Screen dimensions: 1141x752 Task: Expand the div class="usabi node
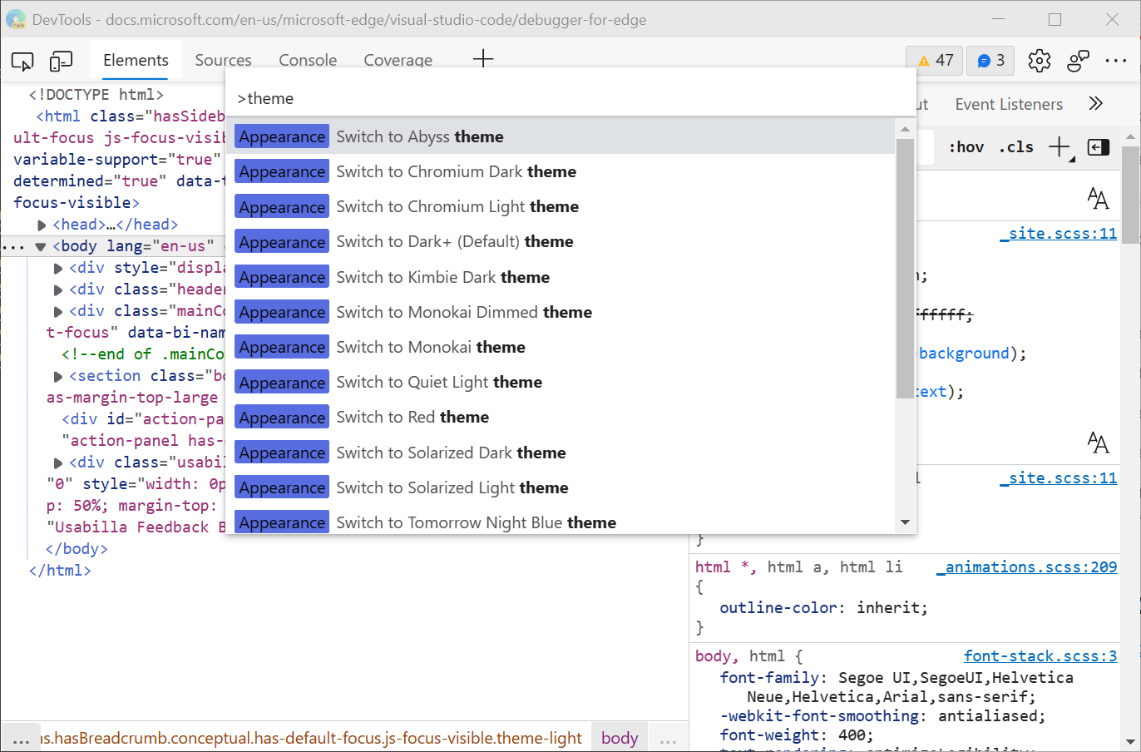pos(58,463)
